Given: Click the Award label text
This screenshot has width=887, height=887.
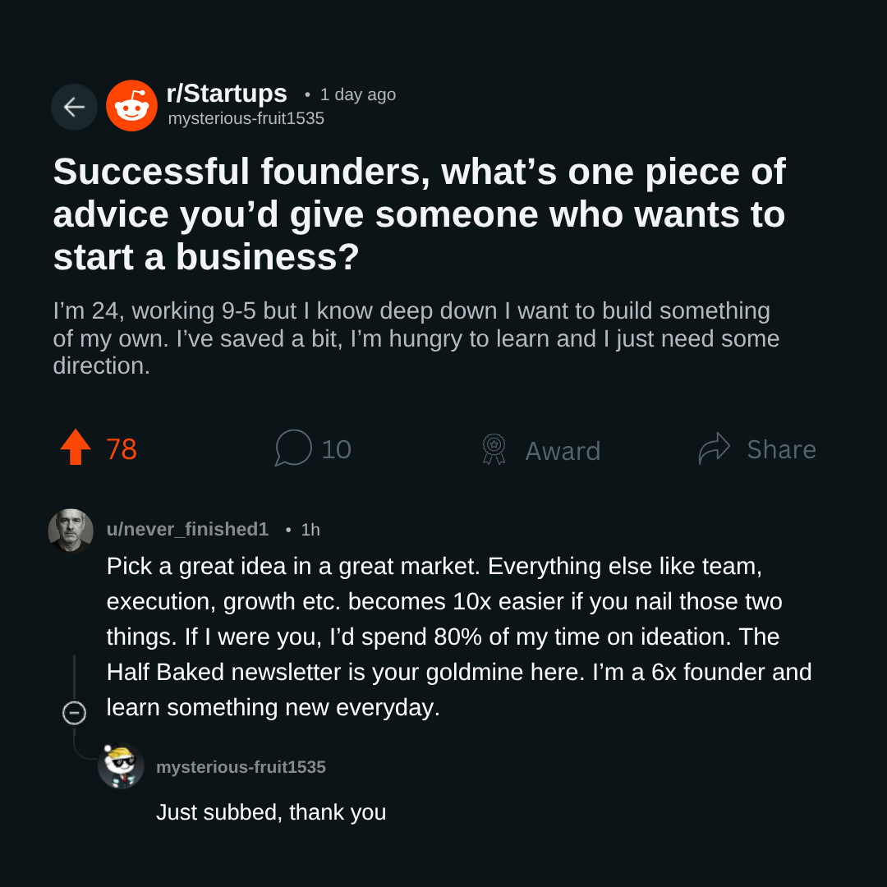Looking at the screenshot, I should tap(563, 451).
